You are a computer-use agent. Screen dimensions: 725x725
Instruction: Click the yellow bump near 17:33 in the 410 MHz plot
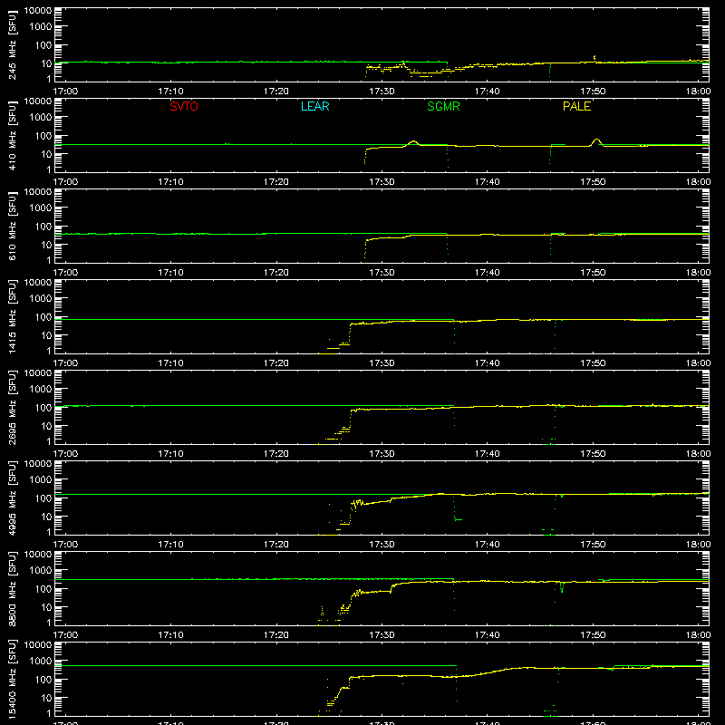413,143
